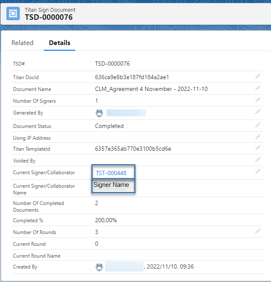Select the Details tab
Image resolution: width=271 pixels, height=282 pixels.
pos(59,43)
